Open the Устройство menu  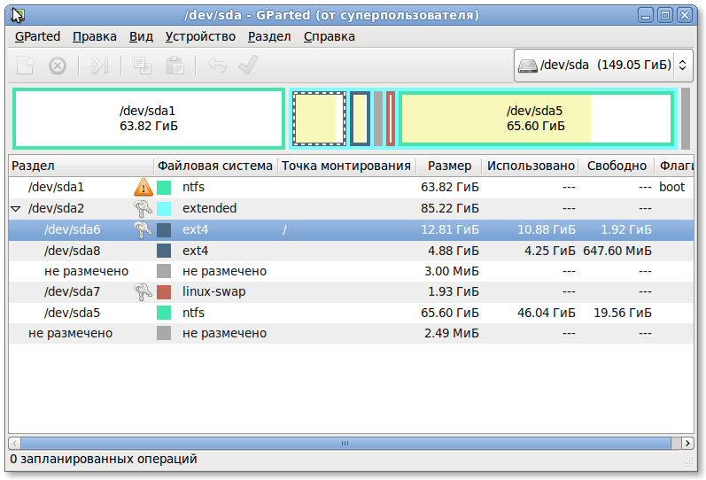tap(200, 36)
